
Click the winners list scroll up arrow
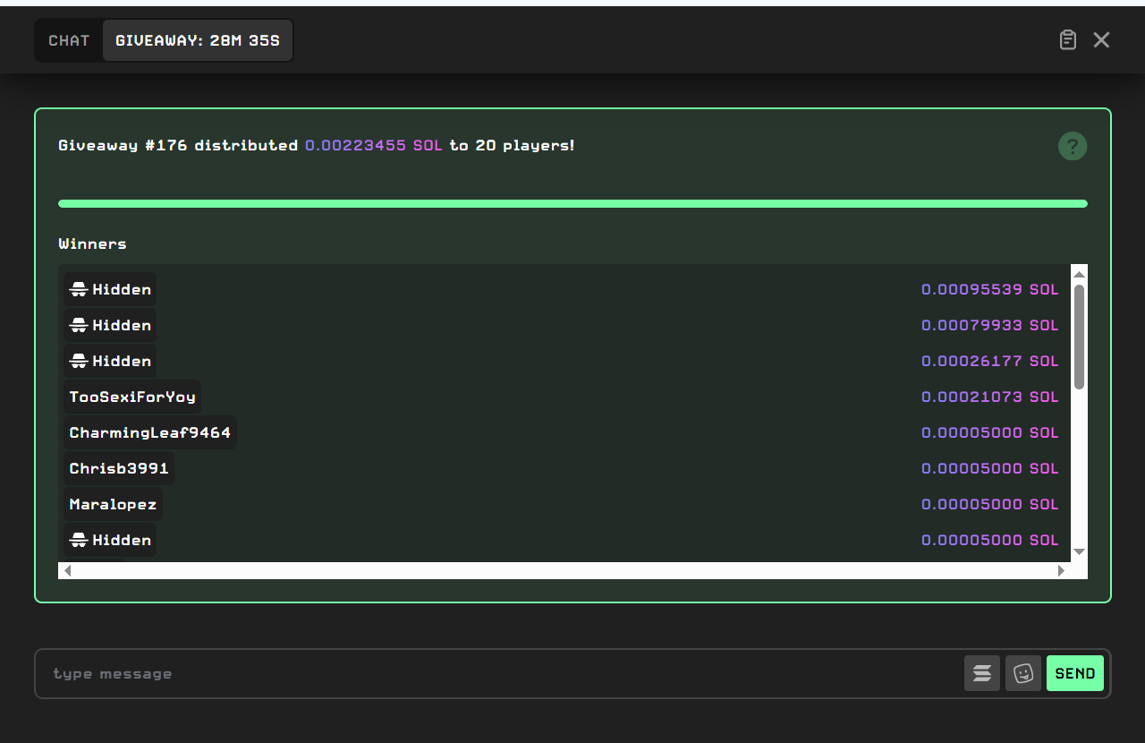click(1079, 274)
